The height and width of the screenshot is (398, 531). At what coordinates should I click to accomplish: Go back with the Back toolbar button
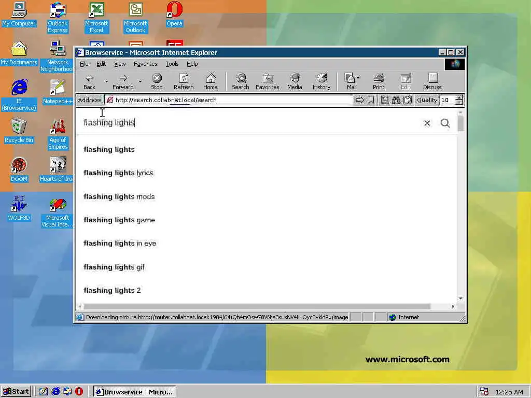pyautogui.click(x=89, y=82)
